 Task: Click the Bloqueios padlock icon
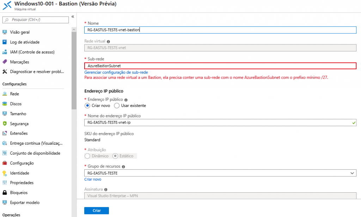5,193
